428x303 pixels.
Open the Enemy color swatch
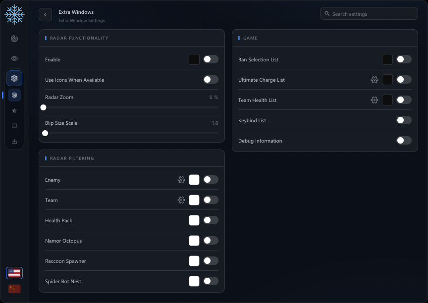[x=194, y=180]
